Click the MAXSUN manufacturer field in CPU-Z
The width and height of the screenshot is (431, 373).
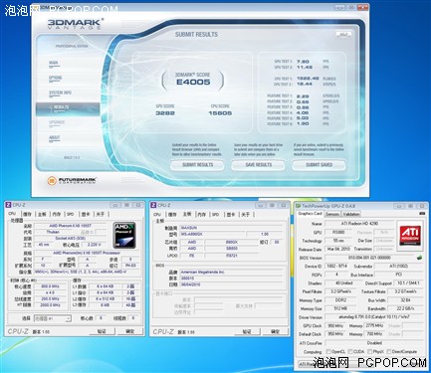pos(232,228)
